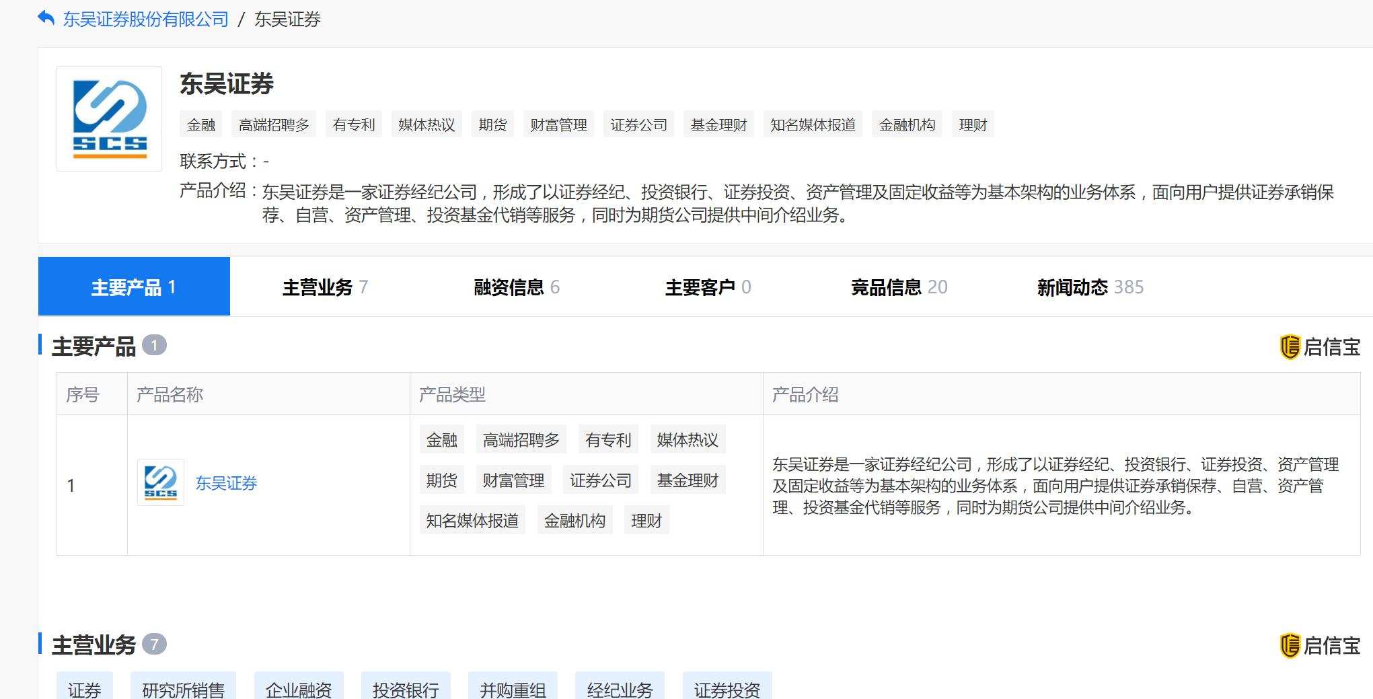1373x699 pixels.
Task: Click the 知名媒体报道 tag in the 产品类型 cell
Action: point(472,520)
